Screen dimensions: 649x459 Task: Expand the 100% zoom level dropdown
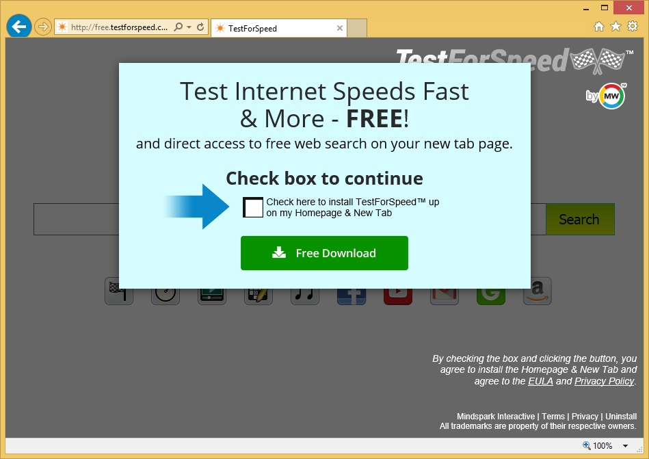pyautogui.click(x=626, y=446)
